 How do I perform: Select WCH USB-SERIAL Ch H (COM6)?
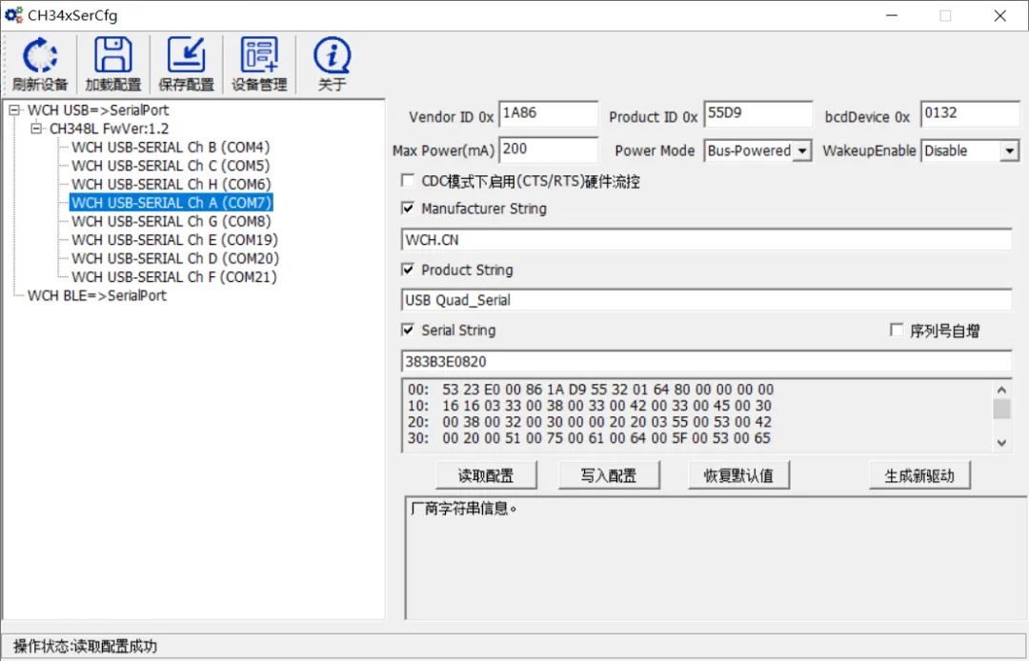pyautogui.click(x=171, y=184)
